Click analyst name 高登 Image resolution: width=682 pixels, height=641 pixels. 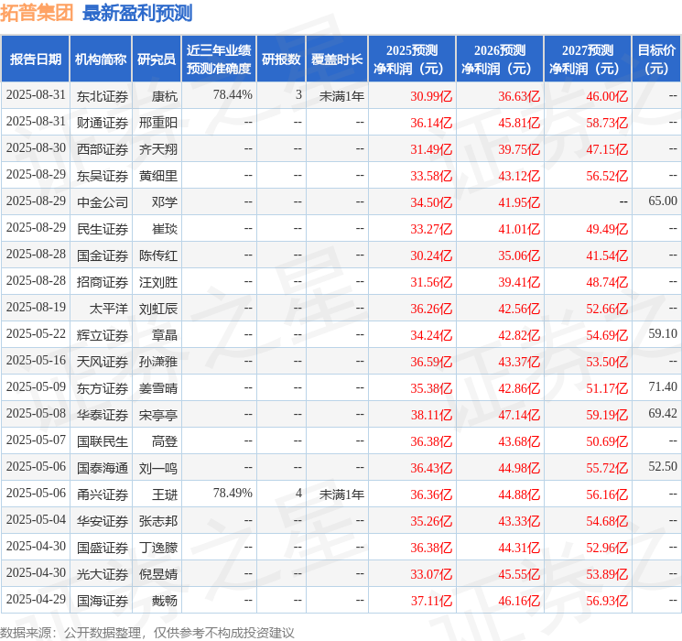165,441
